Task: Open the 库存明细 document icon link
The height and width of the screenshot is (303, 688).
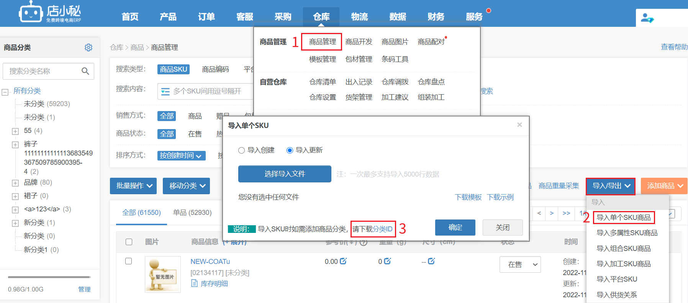Action: point(194,283)
